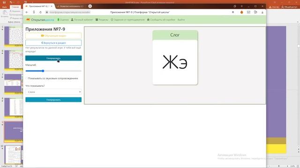Screen dimensions: 300x168
Task: Select PowerPoint slide 5 maze thumbnail
Action: [x=14, y=36]
